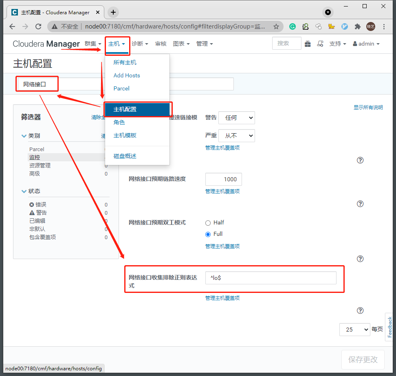Click the browser forward arrow
Screen dimensions: 396x376
(x=25, y=26)
